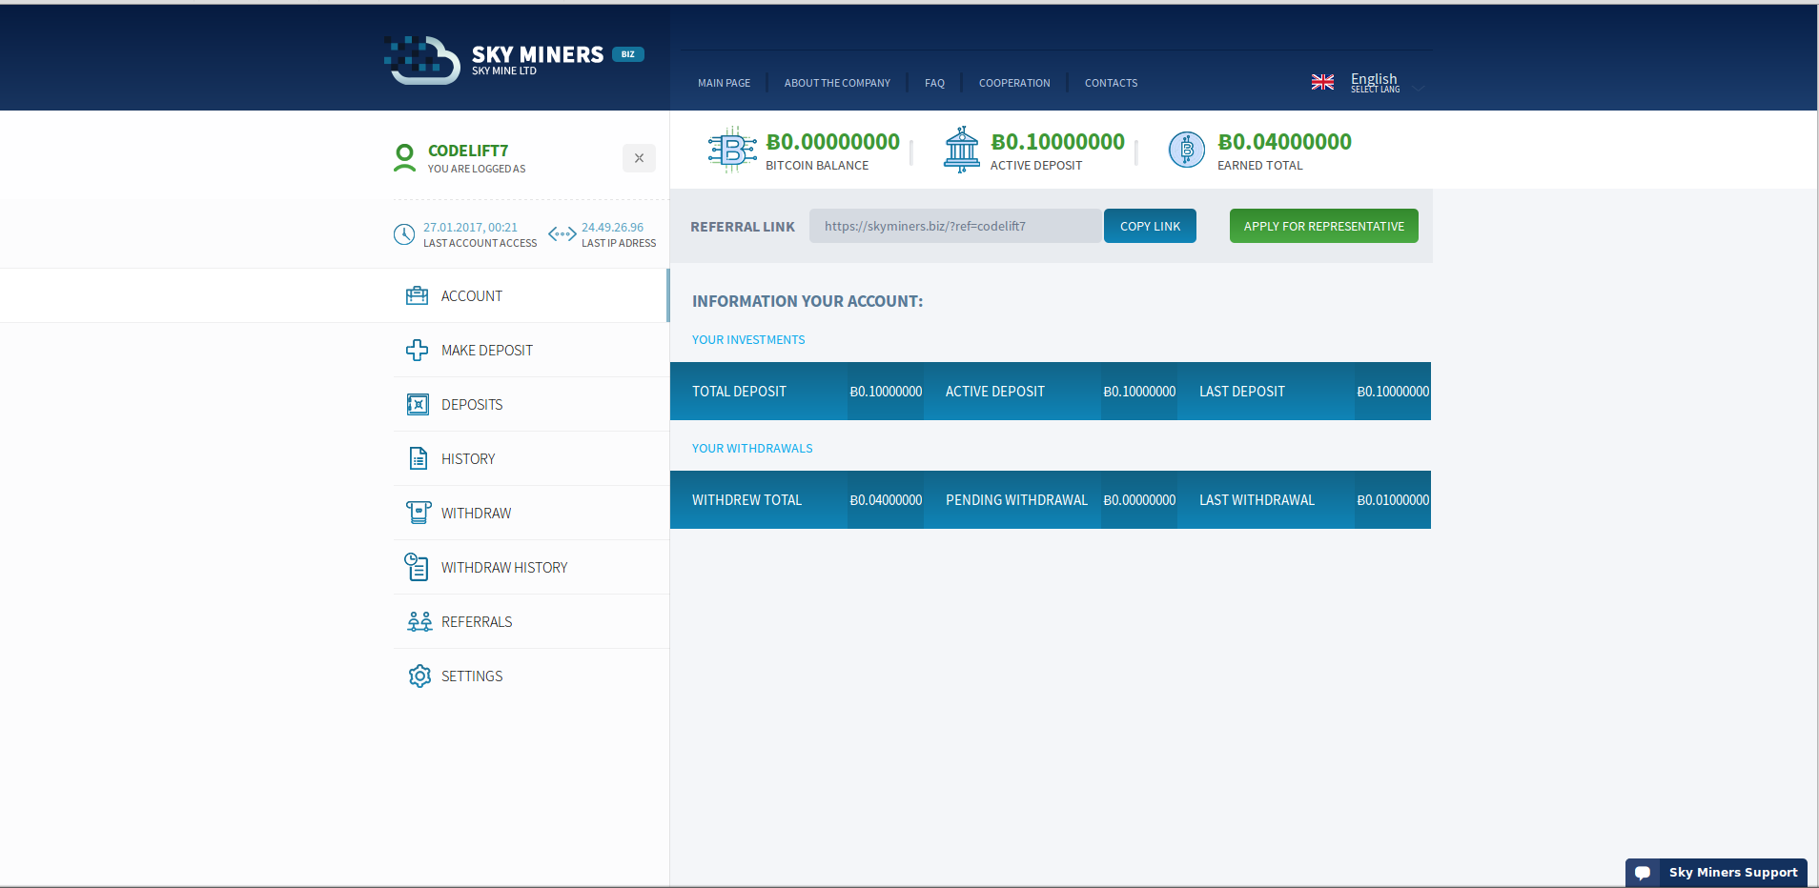Screen dimensions: 1819x888
Task: Click the Active Deposit amount in header
Action: click(1058, 142)
